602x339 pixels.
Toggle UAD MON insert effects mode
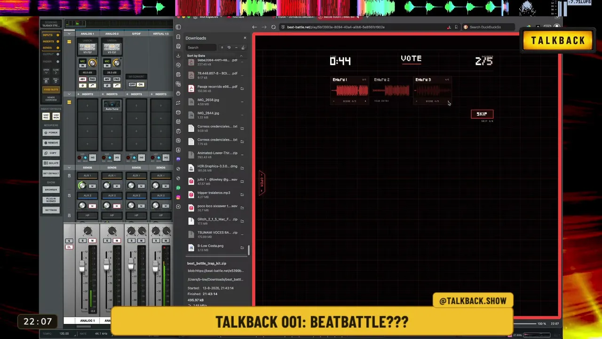pyautogui.click(x=55, y=115)
